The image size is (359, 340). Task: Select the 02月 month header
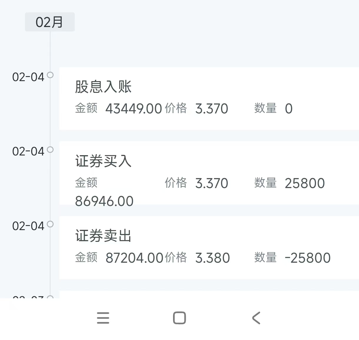[50, 22]
